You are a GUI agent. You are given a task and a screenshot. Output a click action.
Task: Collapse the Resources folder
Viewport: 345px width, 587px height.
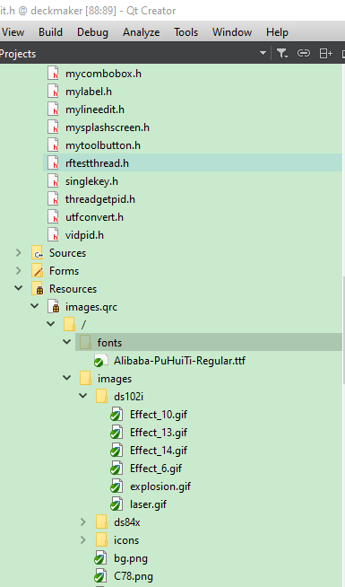[18, 288]
